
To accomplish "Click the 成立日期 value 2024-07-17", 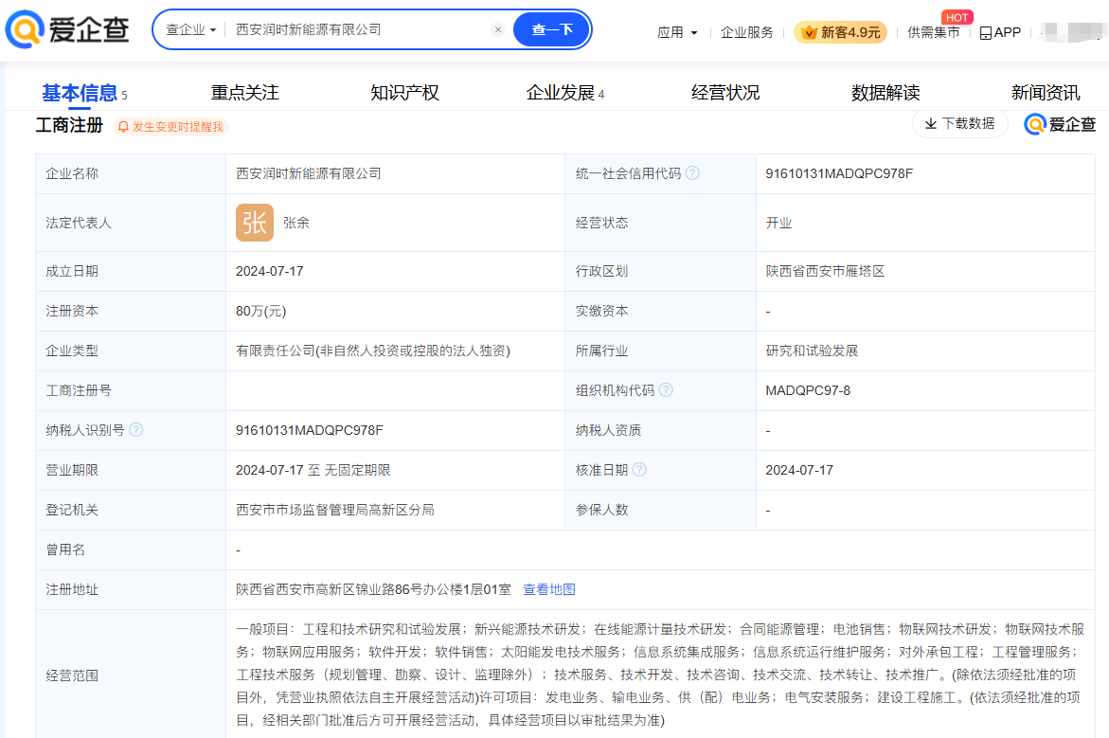I will click(x=270, y=271).
